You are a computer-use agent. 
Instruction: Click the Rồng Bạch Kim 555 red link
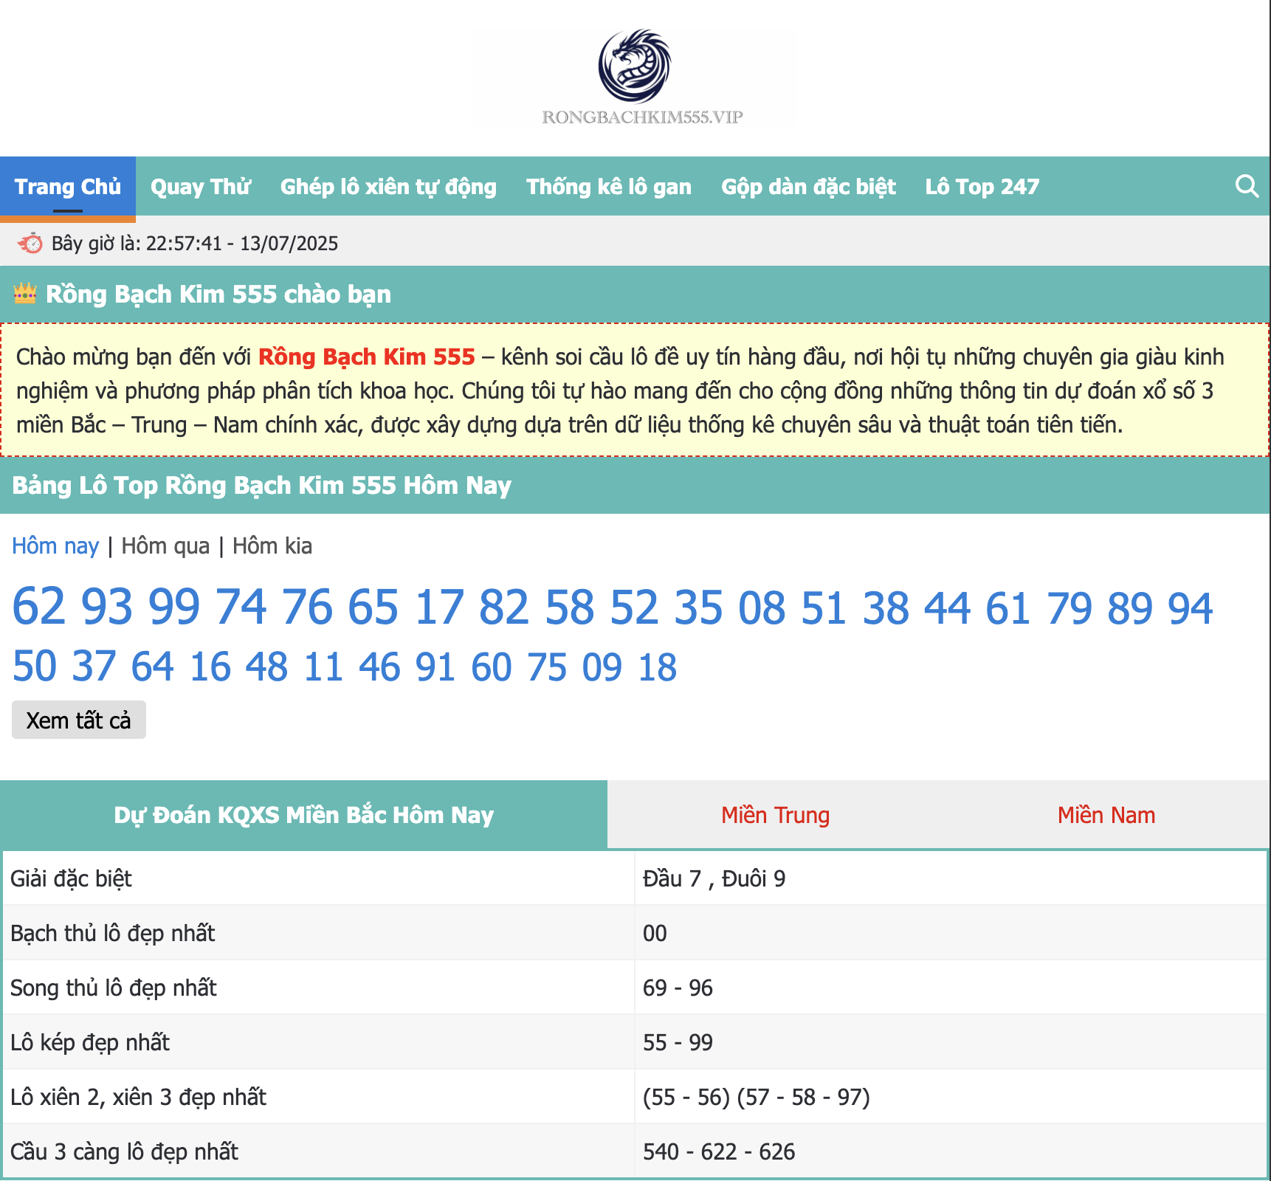367,357
